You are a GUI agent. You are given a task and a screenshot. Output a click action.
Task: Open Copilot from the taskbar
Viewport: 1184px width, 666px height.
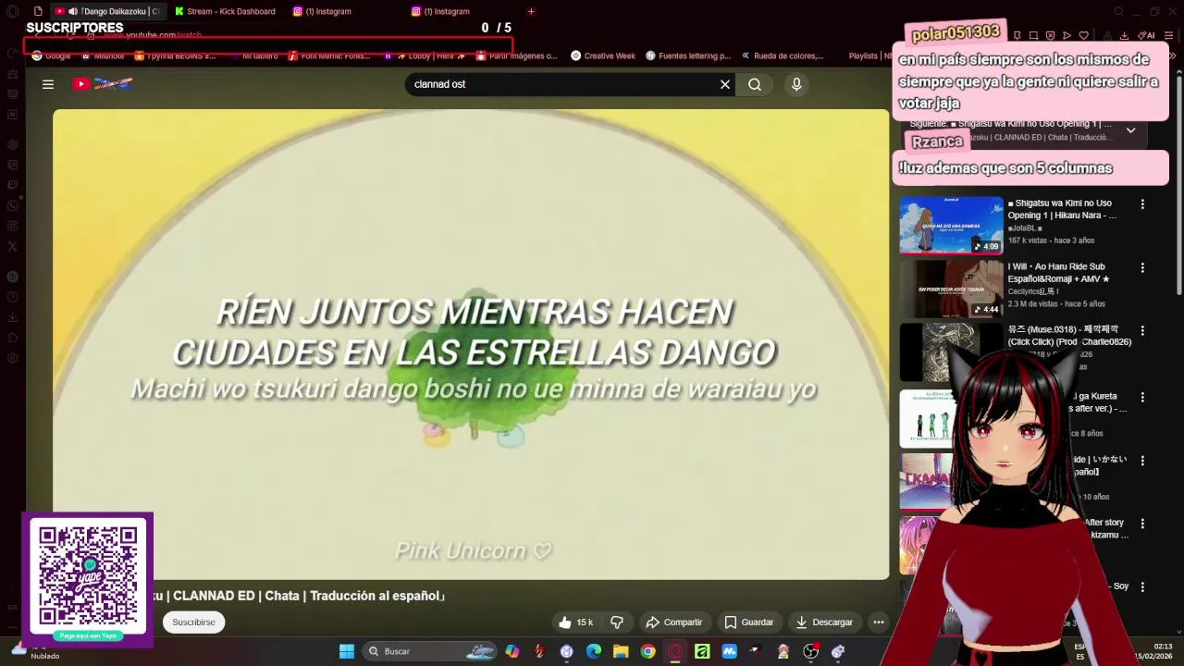click(x=512, y=651)
